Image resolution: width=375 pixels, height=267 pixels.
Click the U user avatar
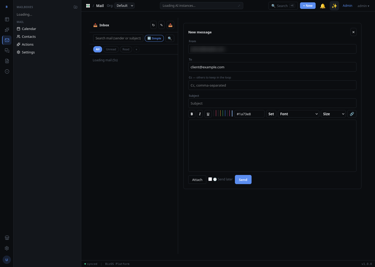(7, 260)
